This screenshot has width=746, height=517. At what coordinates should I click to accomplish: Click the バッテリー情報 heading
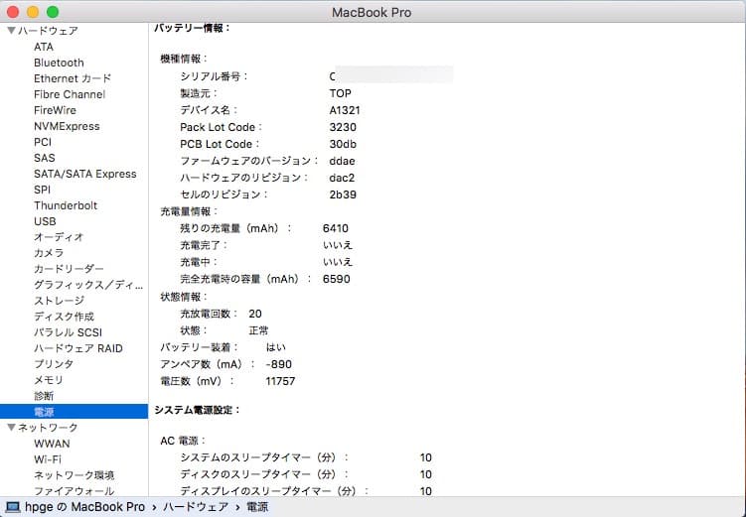click(192, 28)
